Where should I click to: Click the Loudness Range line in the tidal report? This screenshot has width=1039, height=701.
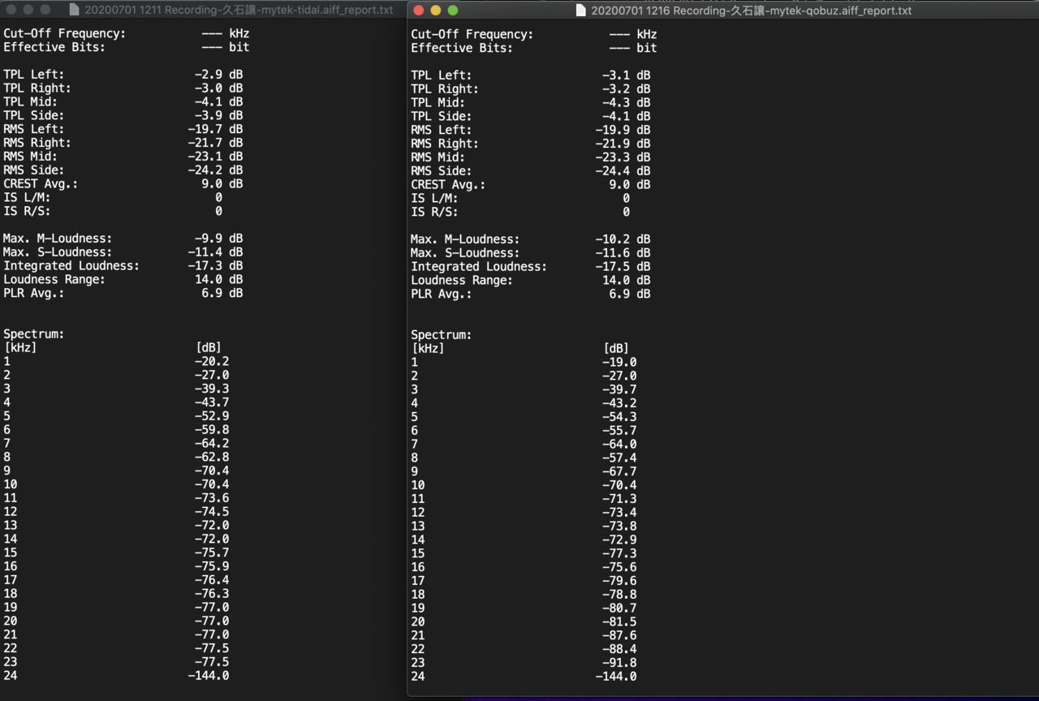click(x=123, y=279)
